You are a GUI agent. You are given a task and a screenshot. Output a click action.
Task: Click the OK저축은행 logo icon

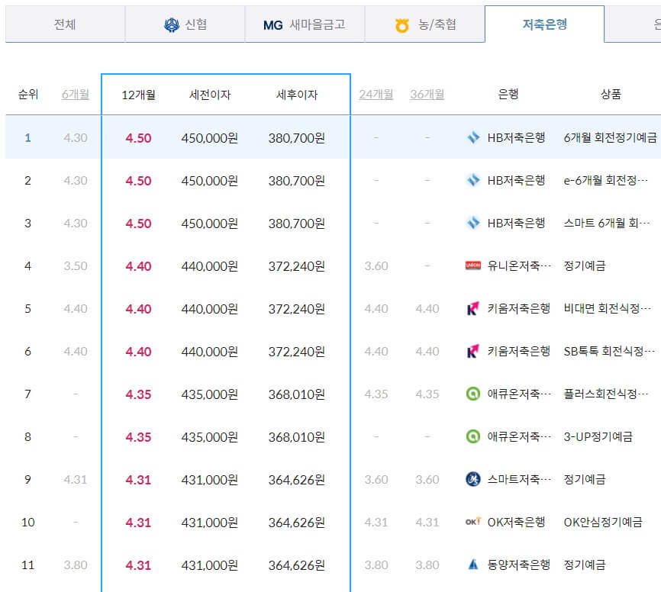[473, 522]
